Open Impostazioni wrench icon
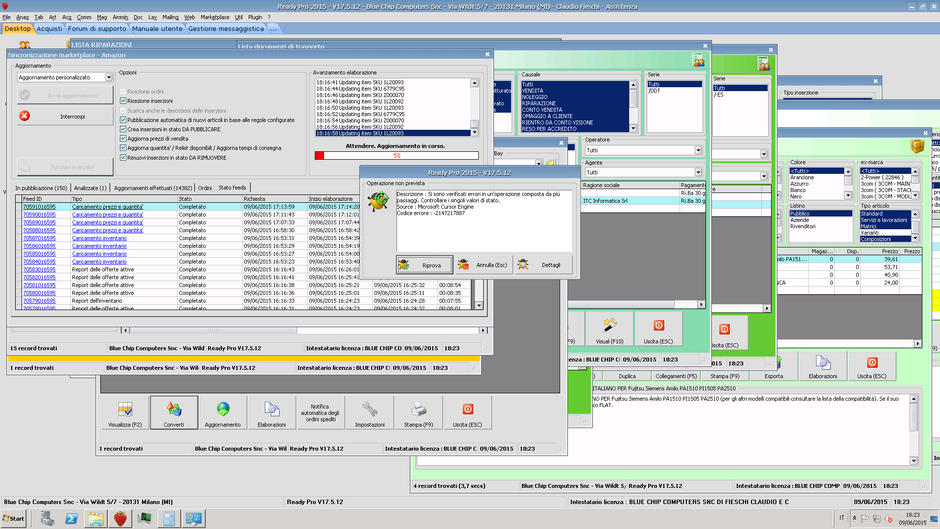Screen dimensions: 940x529 click(370, 413)
